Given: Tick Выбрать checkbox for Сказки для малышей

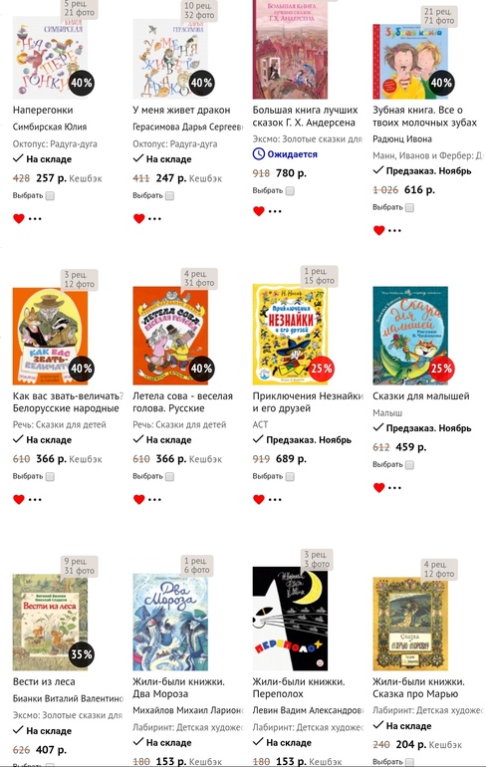Looking at the screenshot, I should [x=409, y=465].
